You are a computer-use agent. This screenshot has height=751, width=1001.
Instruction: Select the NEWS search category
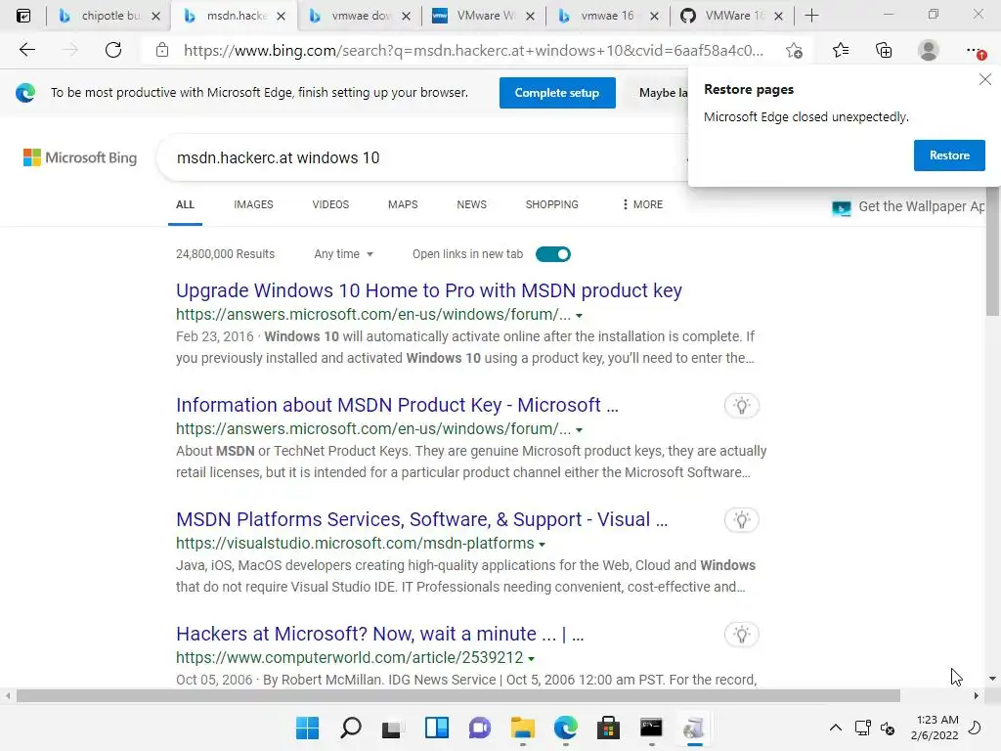point(472,204)
